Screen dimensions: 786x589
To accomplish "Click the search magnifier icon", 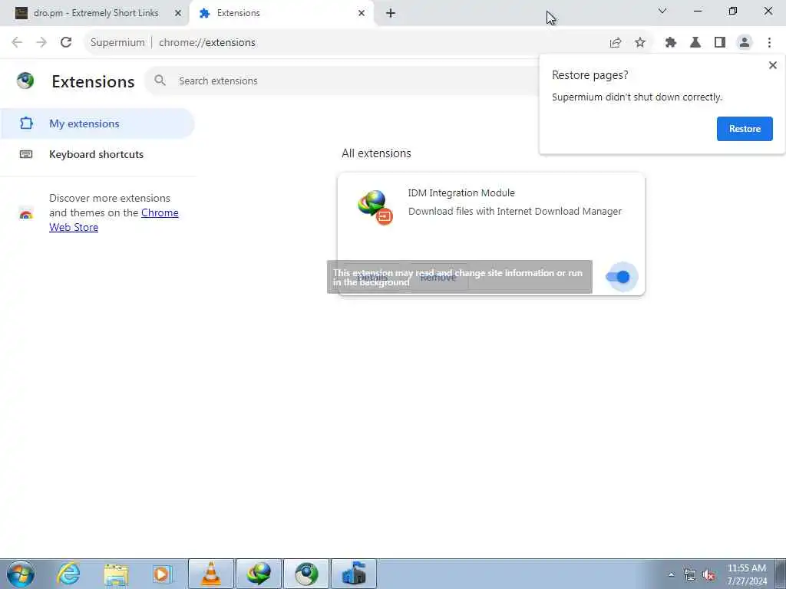I will [x=160, y=80].
